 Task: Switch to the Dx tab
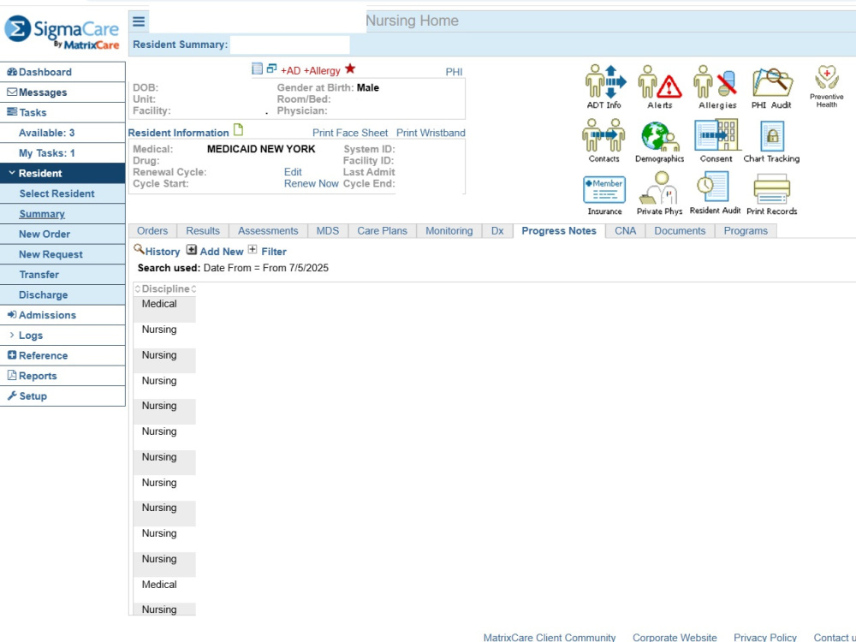pos(497,231)
